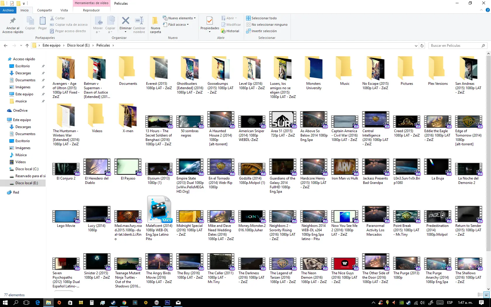
Task: Click the vertical scrollbar up arrow
Action: 488,54
